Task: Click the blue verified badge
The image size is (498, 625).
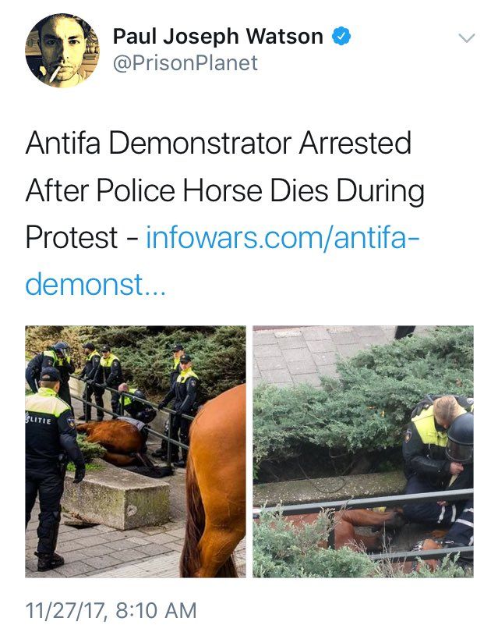Action: (341, 36)
